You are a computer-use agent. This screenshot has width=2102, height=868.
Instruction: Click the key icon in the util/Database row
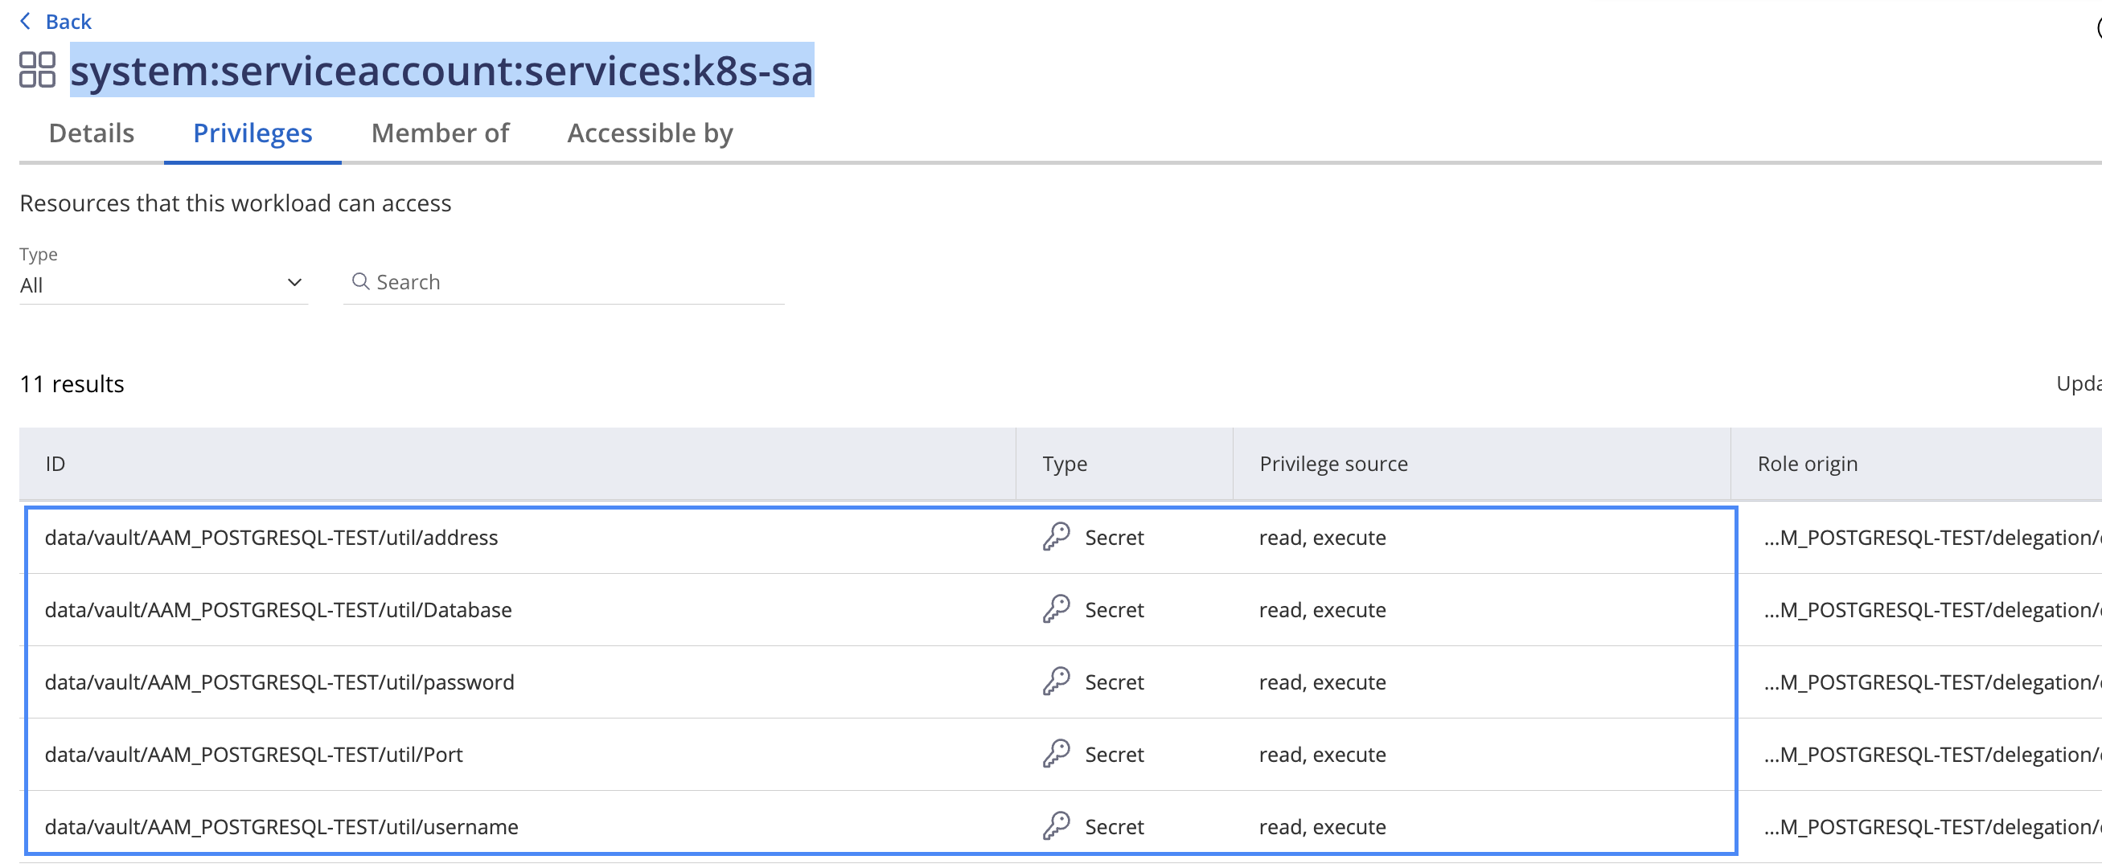[x=1056, y=609]
